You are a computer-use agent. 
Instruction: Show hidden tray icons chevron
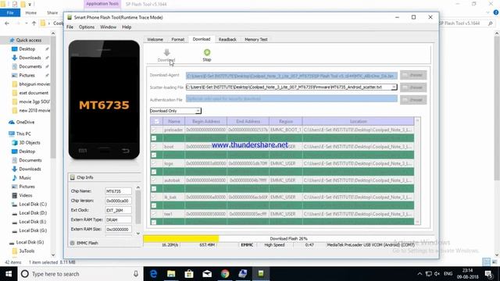(420, 274)
